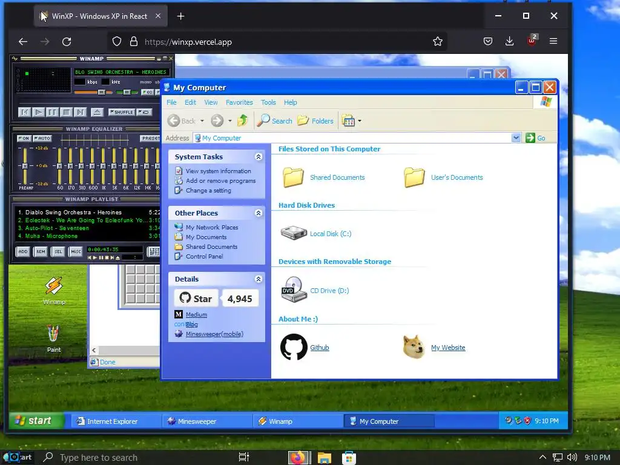Open the Edit menu in My Computer

[190, 102]
